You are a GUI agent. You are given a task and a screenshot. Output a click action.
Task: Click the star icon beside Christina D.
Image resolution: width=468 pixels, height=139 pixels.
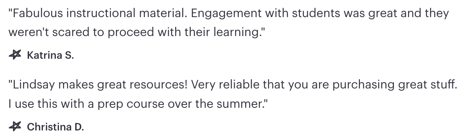(x=15, y=127)
